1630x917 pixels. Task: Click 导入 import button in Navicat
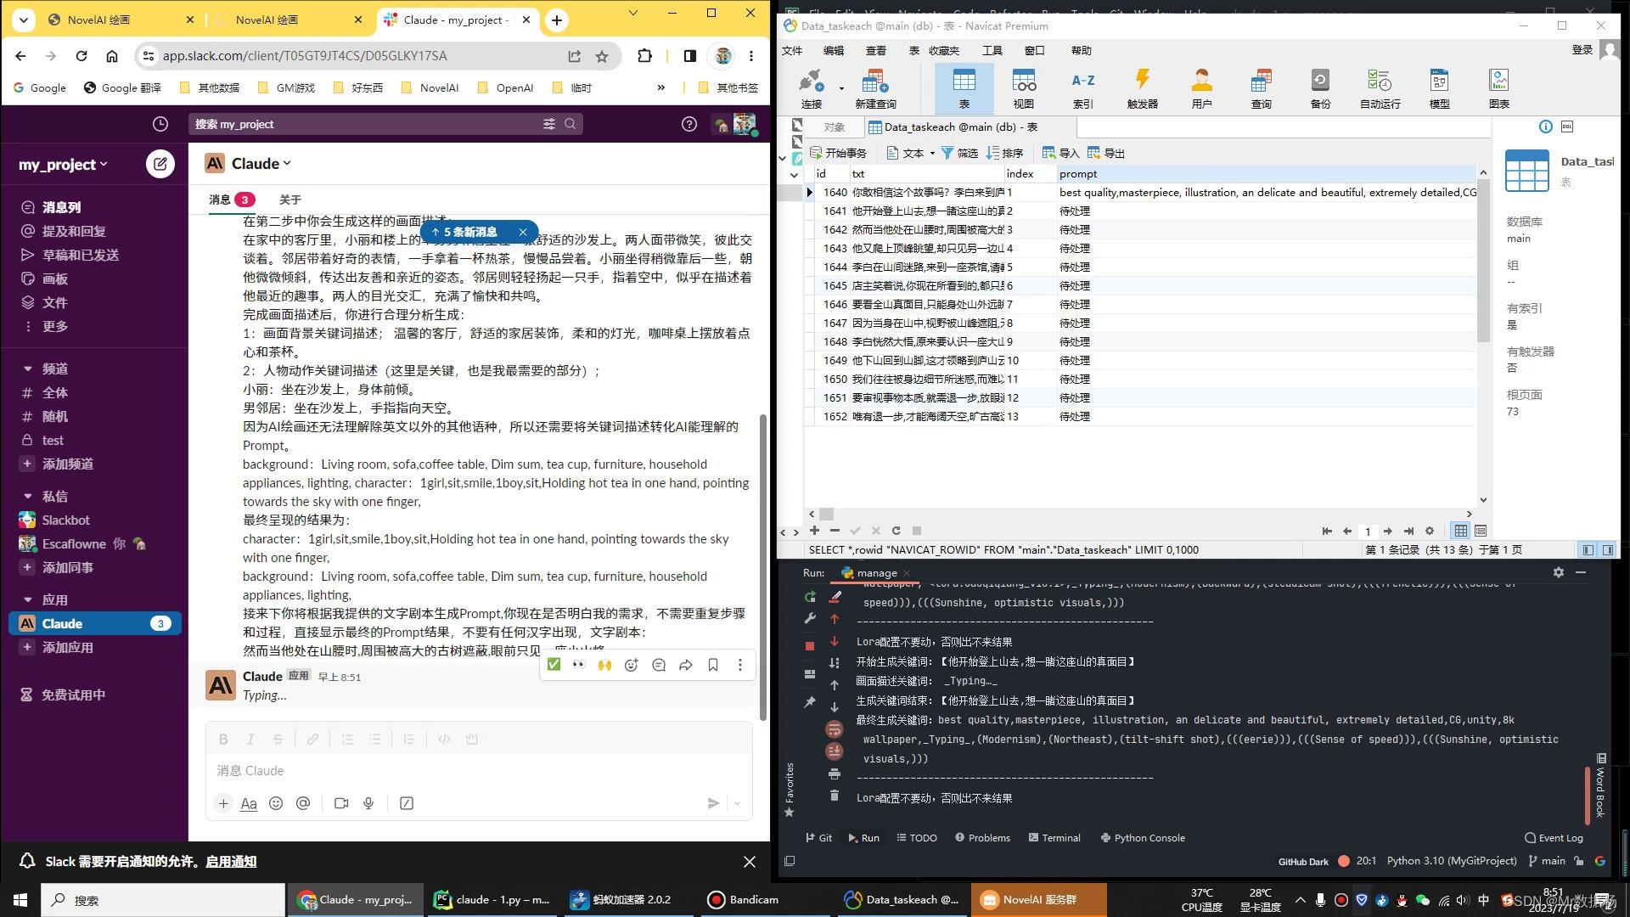tap(1060, 153)
